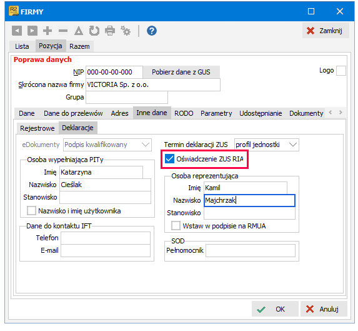
Task: Print using the printer icon
Action: (110, 31)
